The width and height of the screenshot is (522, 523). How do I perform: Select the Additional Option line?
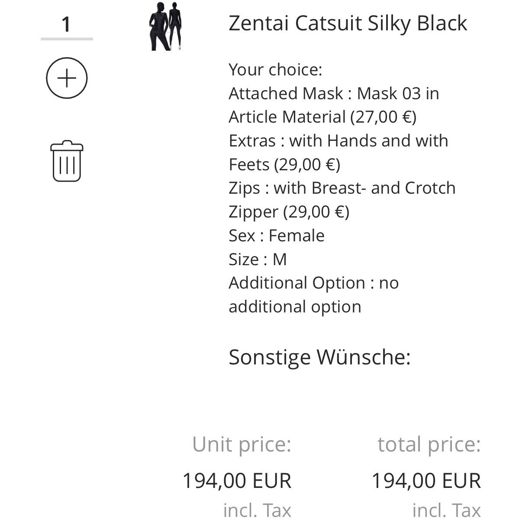pos(313,283)
